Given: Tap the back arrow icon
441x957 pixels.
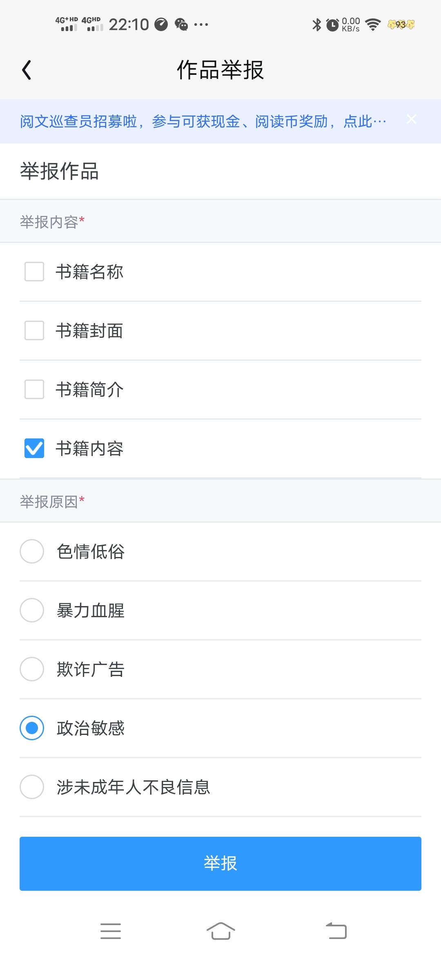Looking at the screenshot, I should coord(27,70).
